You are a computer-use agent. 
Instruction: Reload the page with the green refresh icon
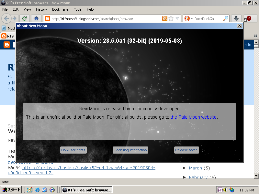tap(25, 18)
